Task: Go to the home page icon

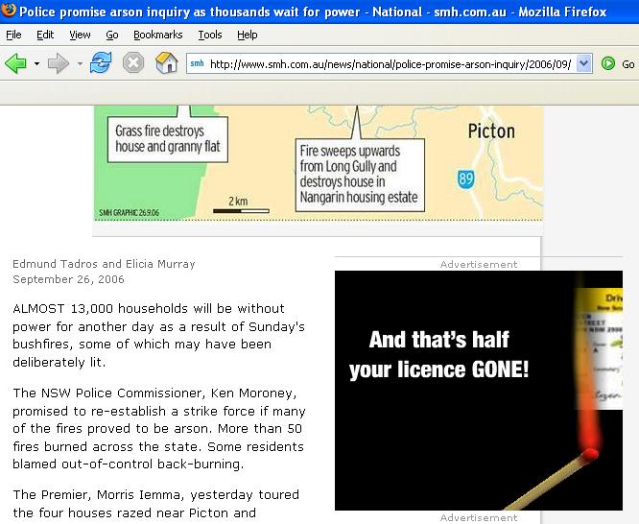Action: click(167, 64)
